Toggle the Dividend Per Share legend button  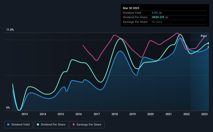coord(51,125)
